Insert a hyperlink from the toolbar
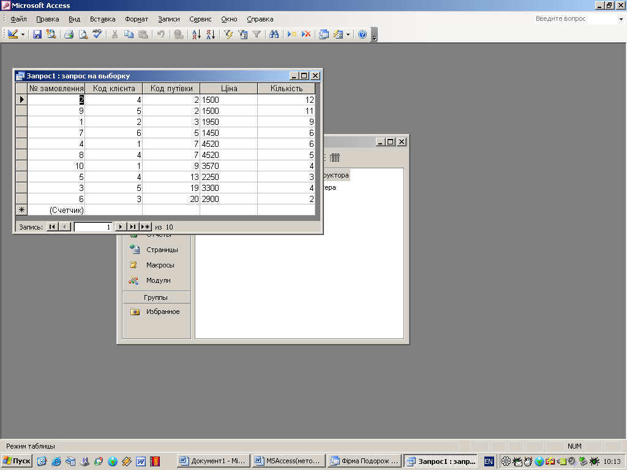 point(179,34)
